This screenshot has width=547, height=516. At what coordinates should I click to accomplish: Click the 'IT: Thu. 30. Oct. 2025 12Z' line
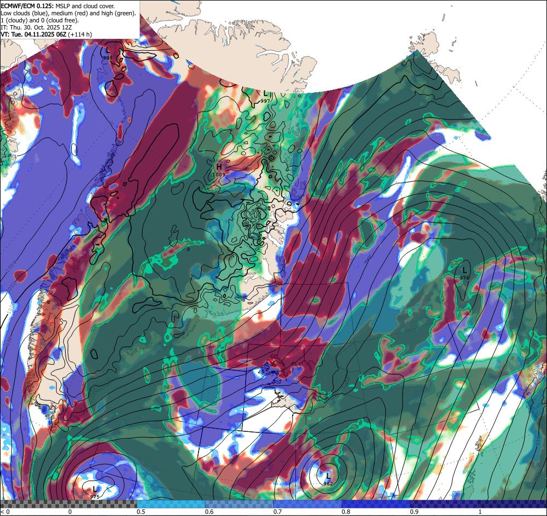pyautogui.click(x=37, y=27)
